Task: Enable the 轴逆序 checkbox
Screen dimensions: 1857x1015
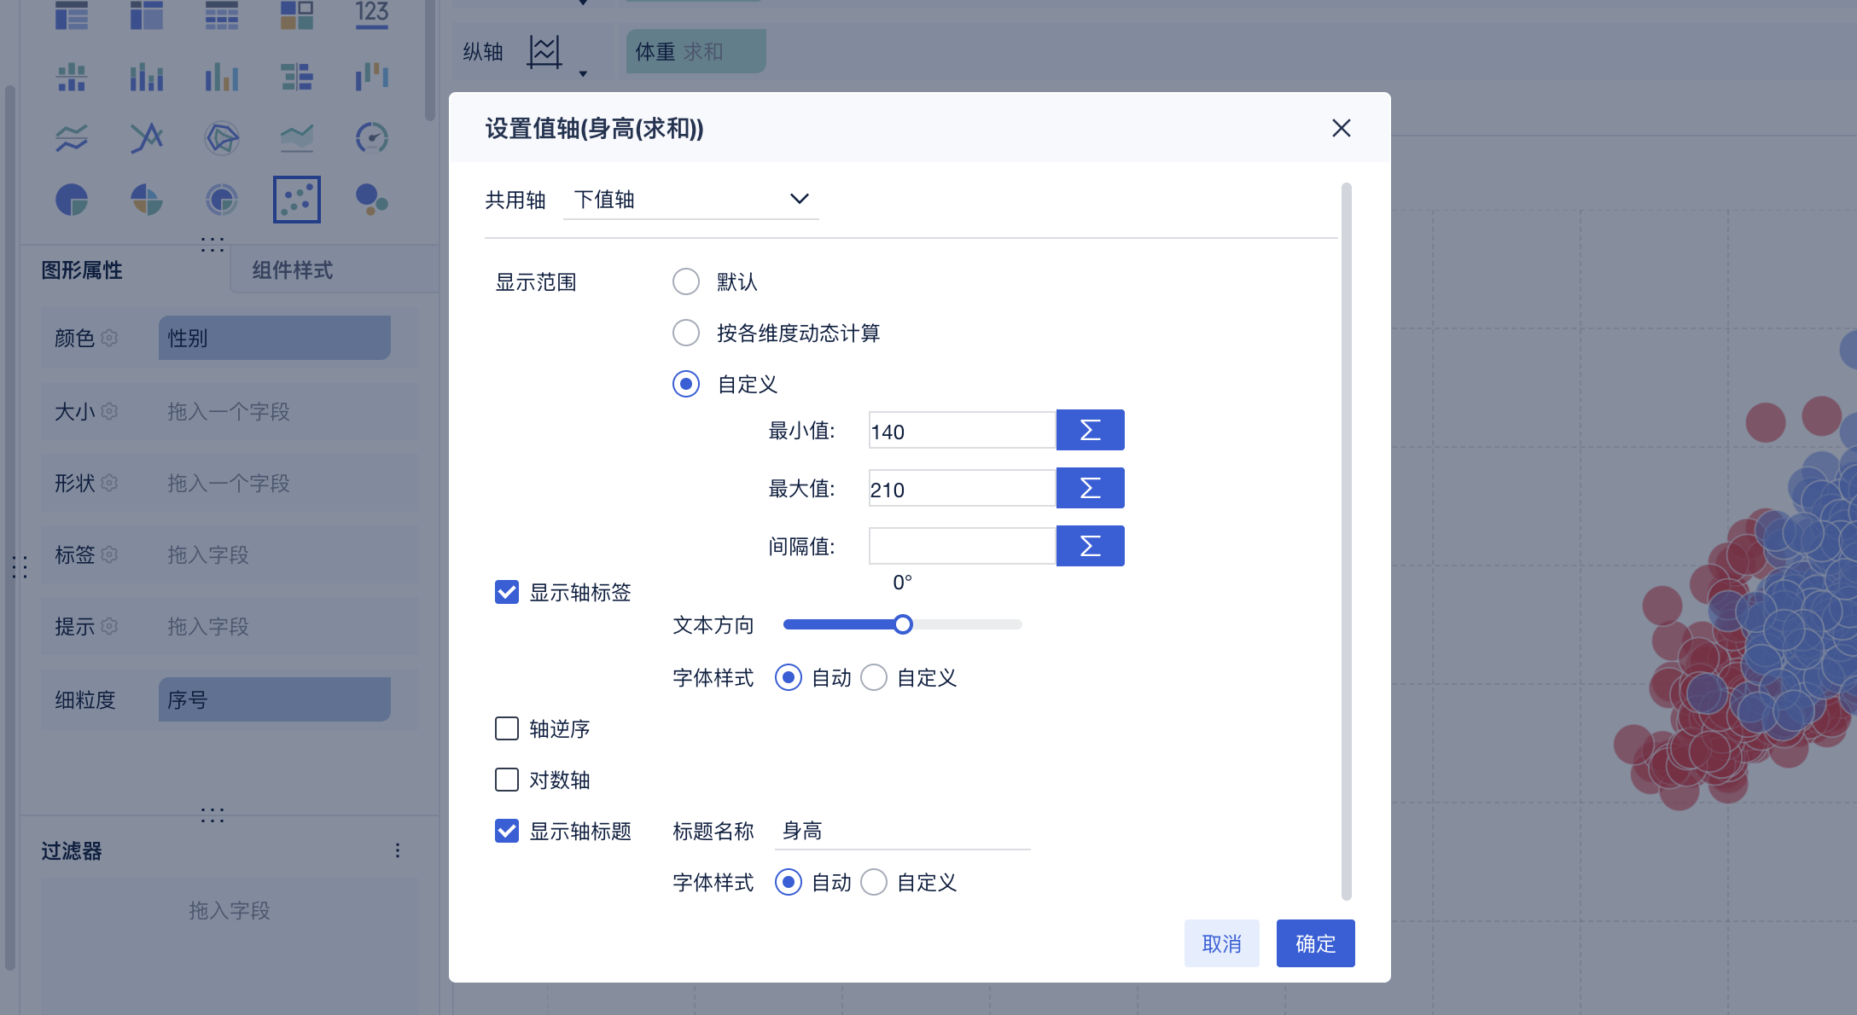Action: (507, 728)
